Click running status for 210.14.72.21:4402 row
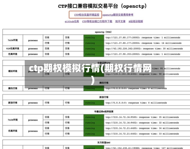 coord(94,134)
